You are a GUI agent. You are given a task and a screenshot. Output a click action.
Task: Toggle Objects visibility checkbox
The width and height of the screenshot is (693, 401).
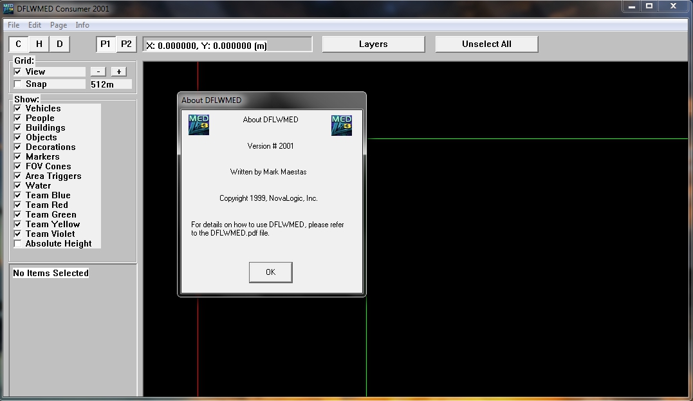pos(17,138)
